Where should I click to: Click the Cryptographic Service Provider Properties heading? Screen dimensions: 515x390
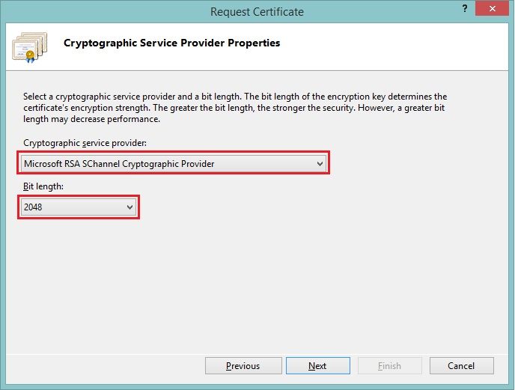pyautogui.click(x=172, y=43)
